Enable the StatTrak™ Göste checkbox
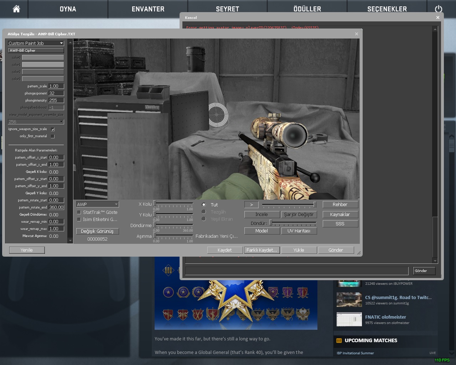Image resolution: width=456 pixels, height=365 pixels. (79, 212)
